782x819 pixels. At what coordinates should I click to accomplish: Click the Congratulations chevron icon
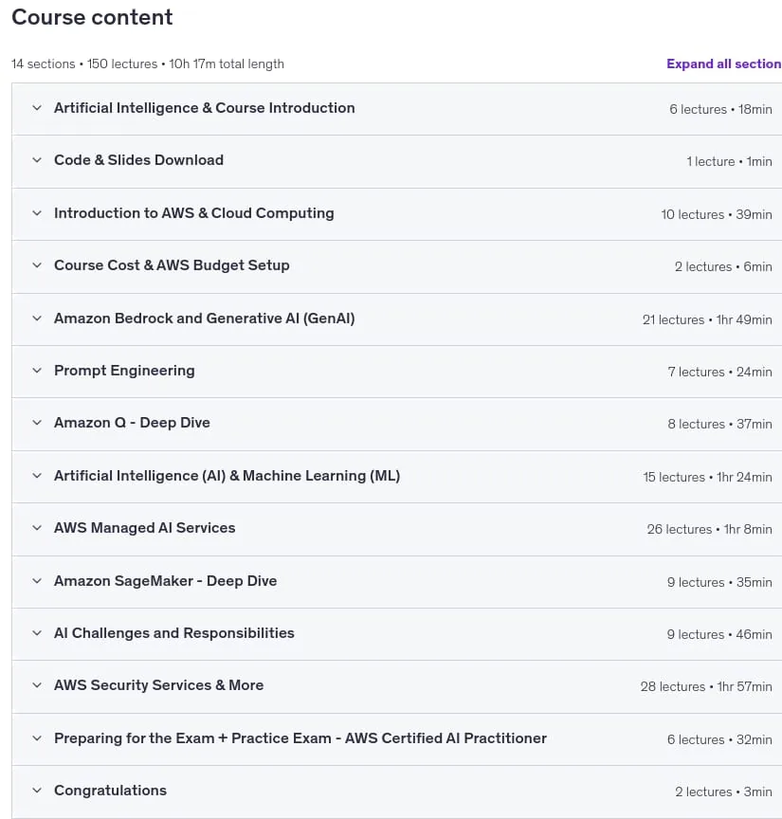(37, 791)
